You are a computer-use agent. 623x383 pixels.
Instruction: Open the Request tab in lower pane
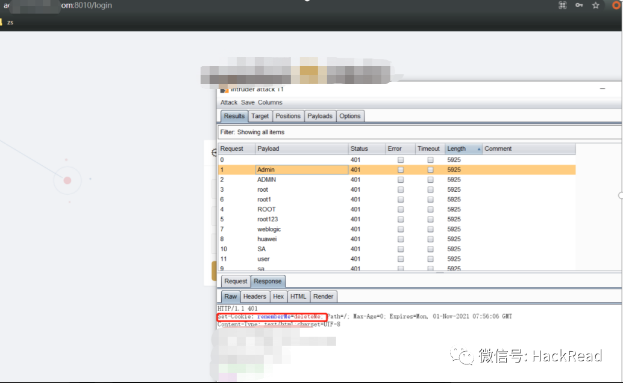[236, 281]
